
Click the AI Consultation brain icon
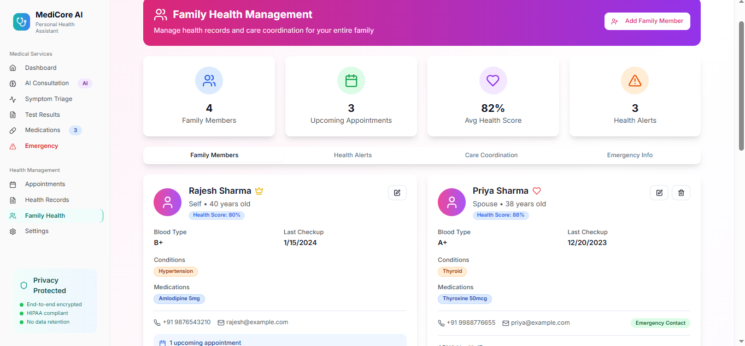13,83
